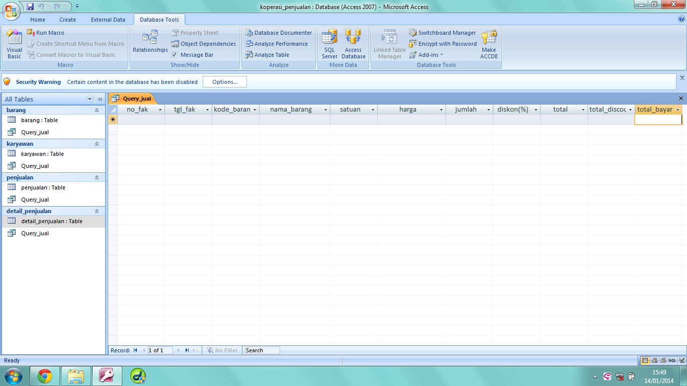The height and width of the screenshot is (386, 687).
Task: Close the Query_jual document window
Action: coord(681,99)
